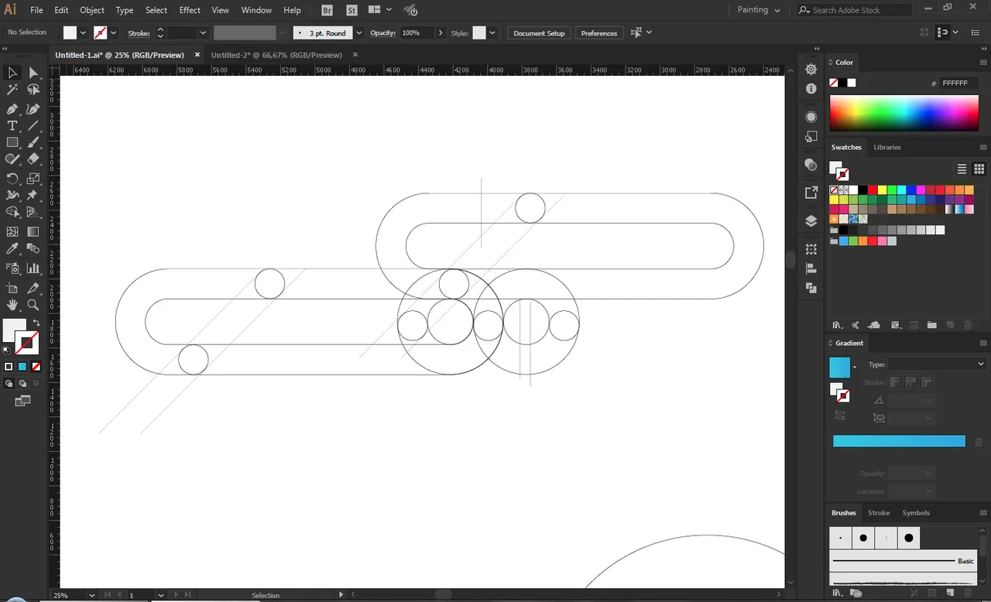Click the Preferences button
991x602 pixels.
tap(599, 33)
